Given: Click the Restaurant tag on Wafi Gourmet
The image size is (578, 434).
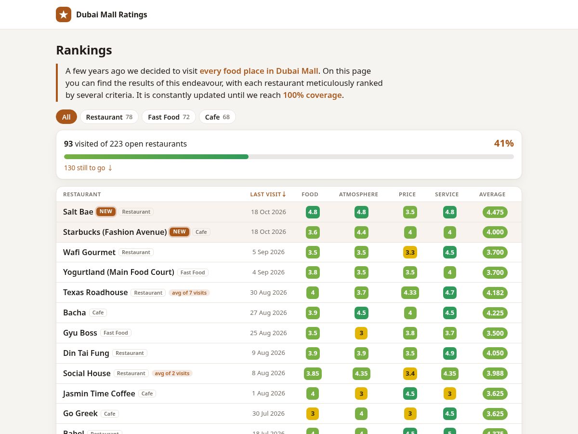Looking at the screenshot, I should click(x=136, y=252).
